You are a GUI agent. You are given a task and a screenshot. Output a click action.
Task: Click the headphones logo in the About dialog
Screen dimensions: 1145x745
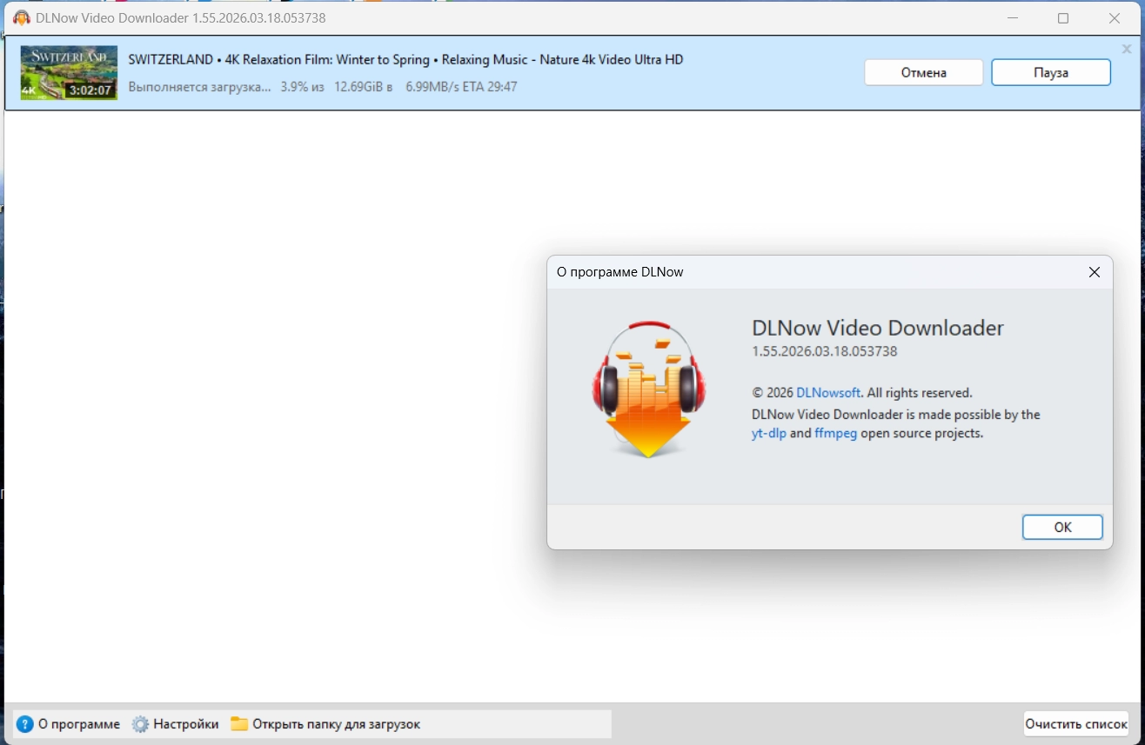(x=648, y=389)
